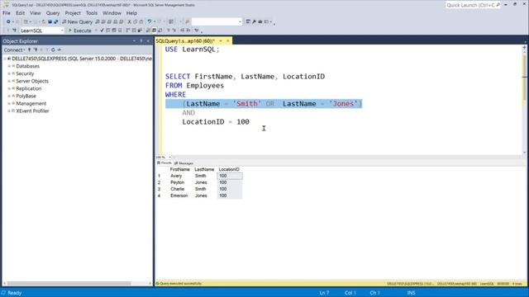
Task: Toggle Object Explorer auto-hide pin
Action: (x=141, y=41)
